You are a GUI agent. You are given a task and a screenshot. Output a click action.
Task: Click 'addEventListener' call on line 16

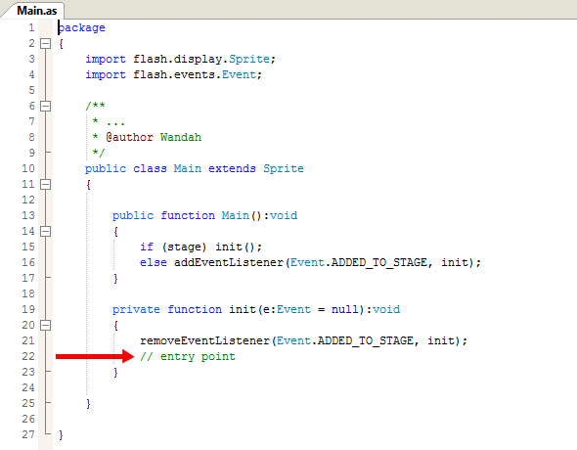[229, 262]
